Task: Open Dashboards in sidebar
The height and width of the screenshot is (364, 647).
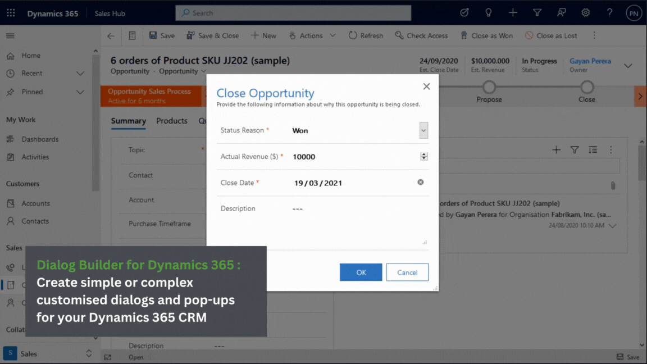Action: point(40,139)
